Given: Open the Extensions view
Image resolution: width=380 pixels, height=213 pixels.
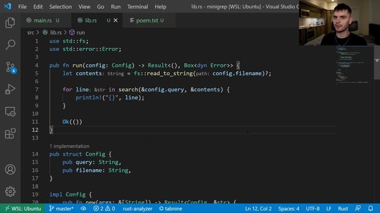Looking at the screenshot, I should [x=10, y=134].
